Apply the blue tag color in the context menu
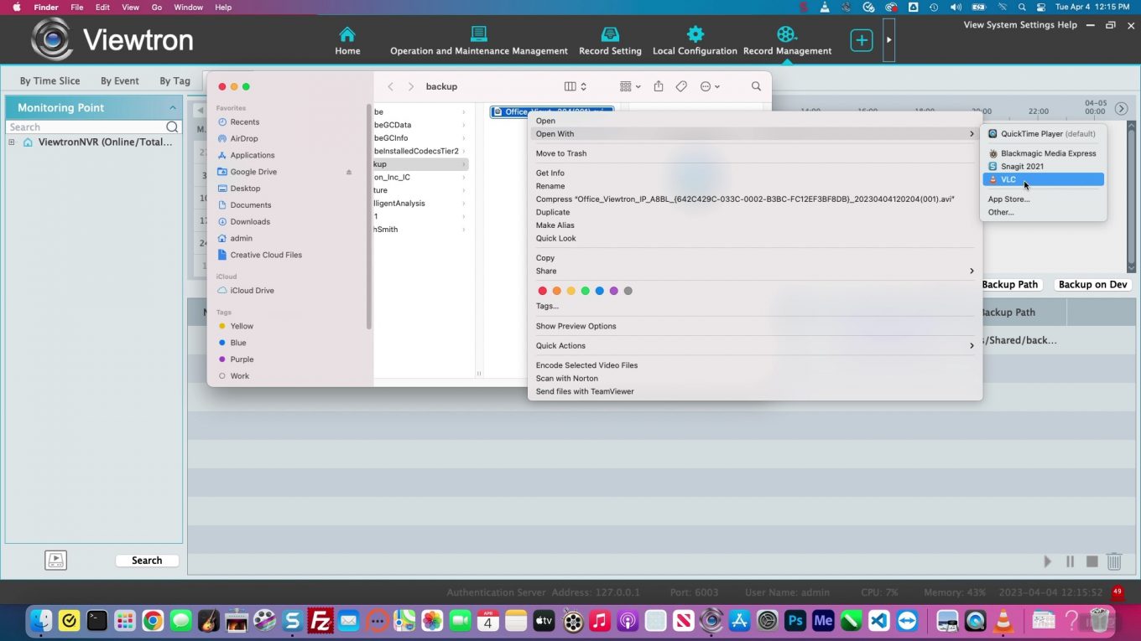This screenshot has height=641, width=1141. pyautogui.click(x=599, y=290)
